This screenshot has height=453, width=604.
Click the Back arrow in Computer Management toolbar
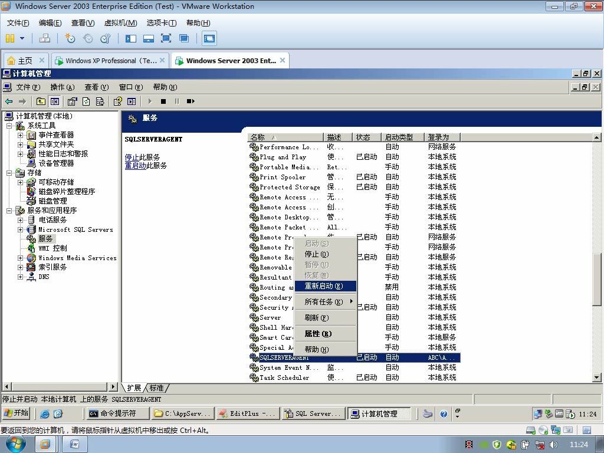tap(9, 101)
